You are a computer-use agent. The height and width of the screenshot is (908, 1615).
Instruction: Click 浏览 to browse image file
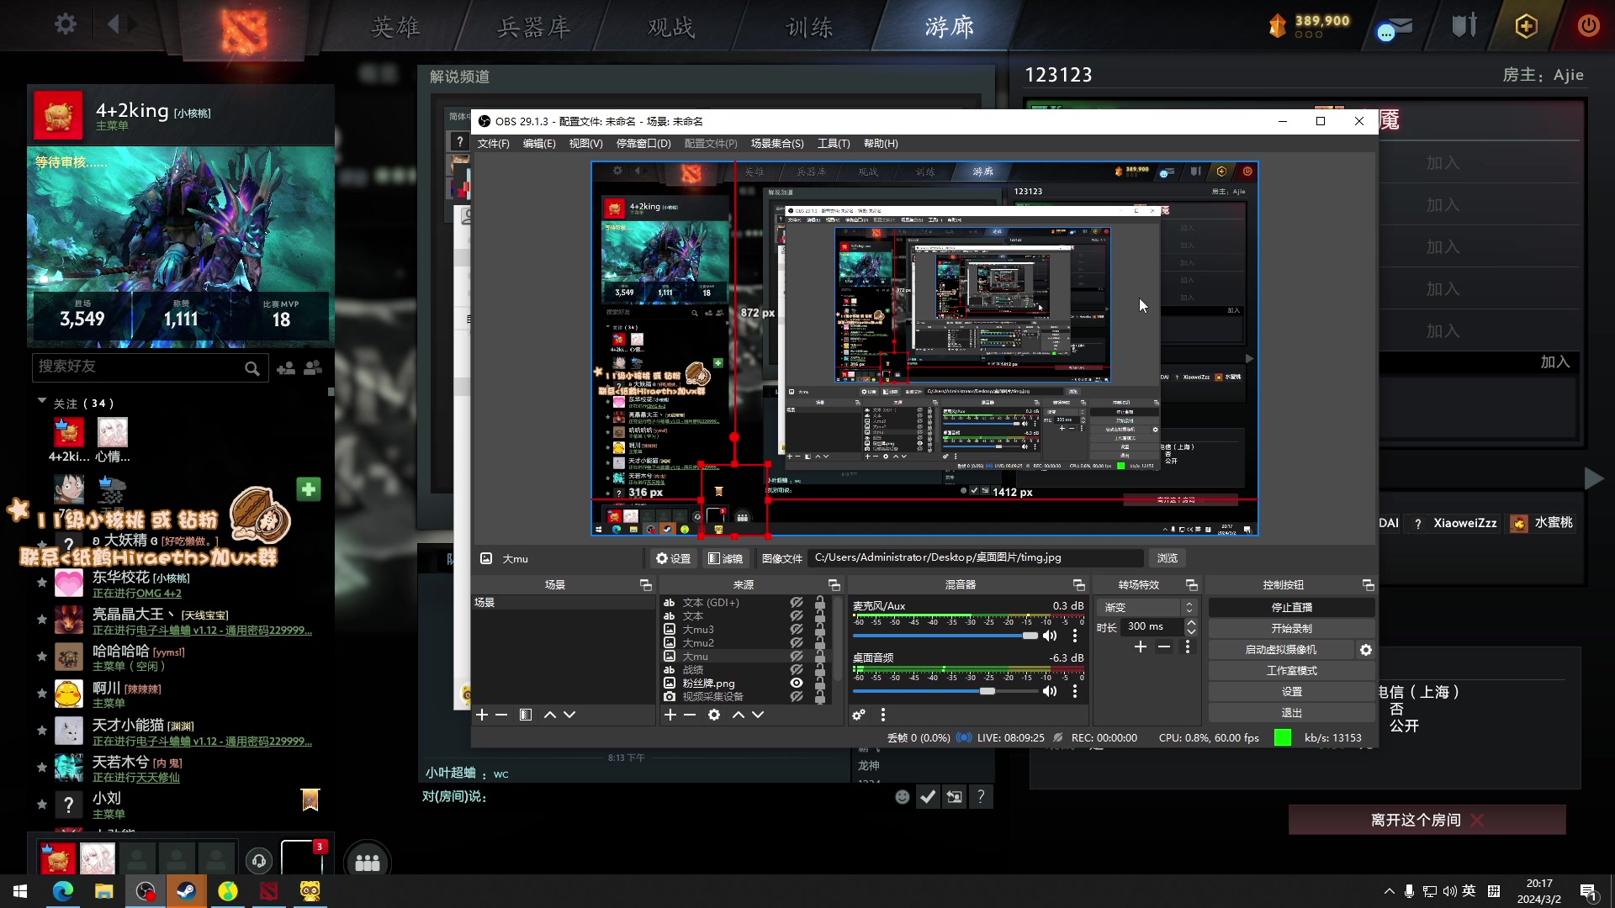pyautogui.click(x=1168, y=558)
